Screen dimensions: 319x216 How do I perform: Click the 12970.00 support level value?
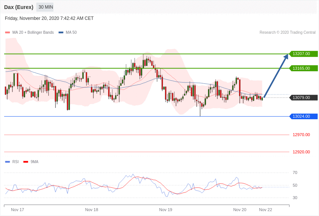301,135
